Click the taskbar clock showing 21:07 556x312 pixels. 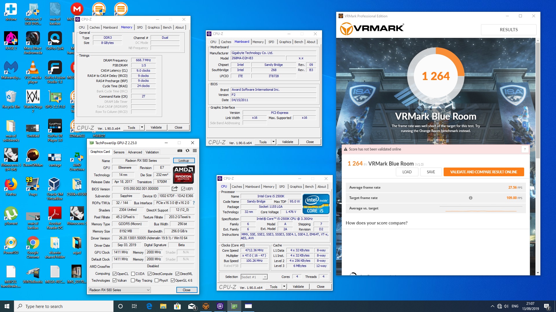(x=530, y=306)
